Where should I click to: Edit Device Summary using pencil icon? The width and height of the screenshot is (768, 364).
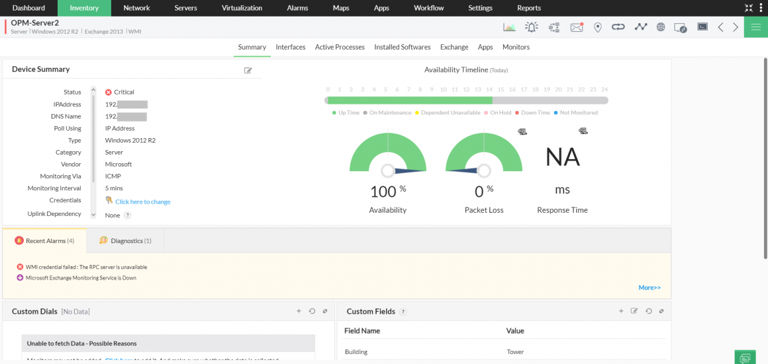click(x=248, y=70)
